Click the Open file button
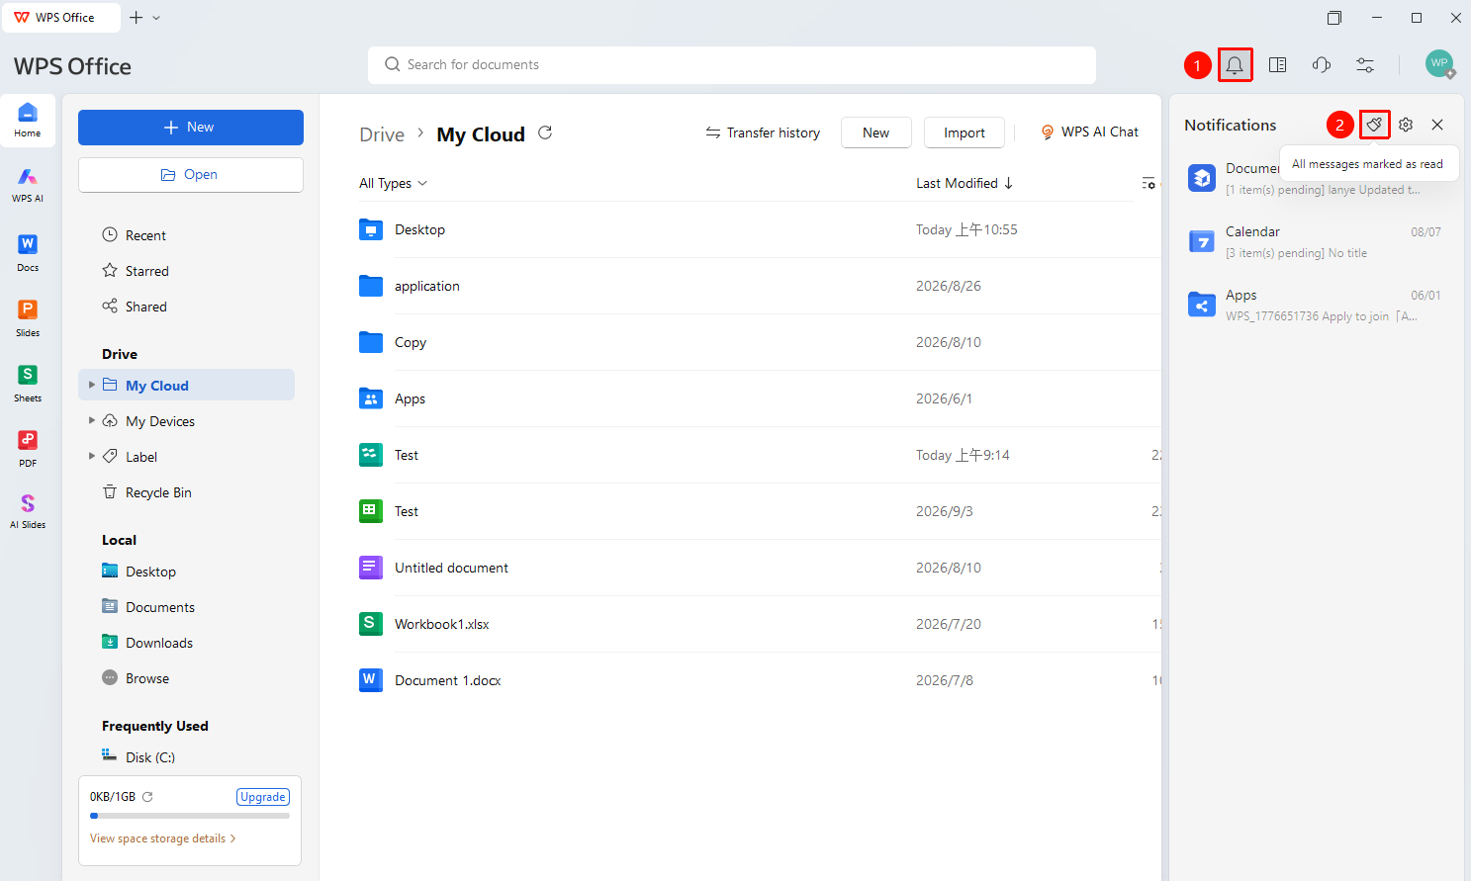This screenshot has height=881, width=1471. 191,175
